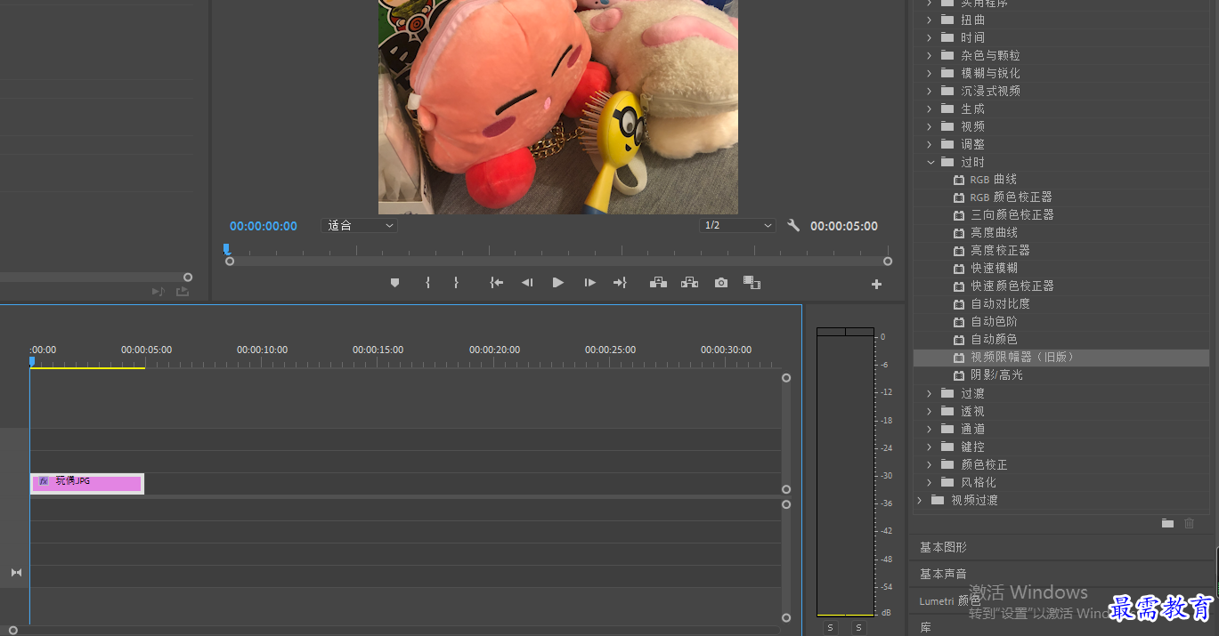Screen dimensions: 1219x636
Task: Open Program Monitor settings wrench
Action: click(793, 226)
